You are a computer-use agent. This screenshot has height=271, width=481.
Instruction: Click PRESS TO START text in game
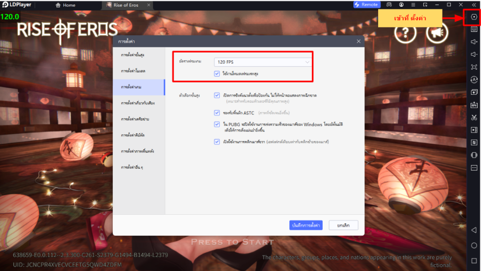233,242
